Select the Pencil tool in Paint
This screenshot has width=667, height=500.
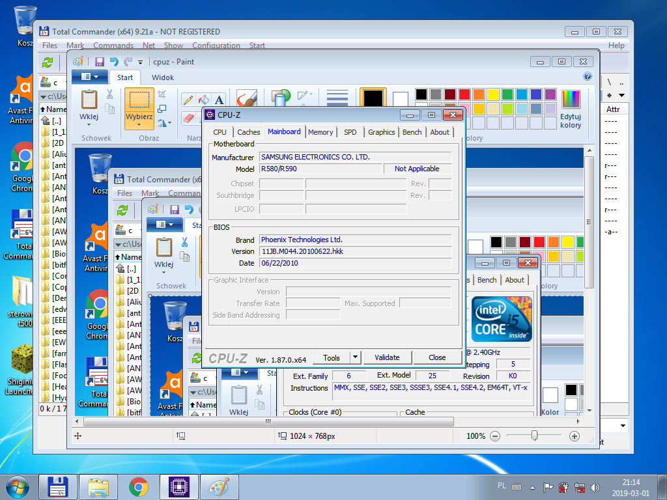188,100
